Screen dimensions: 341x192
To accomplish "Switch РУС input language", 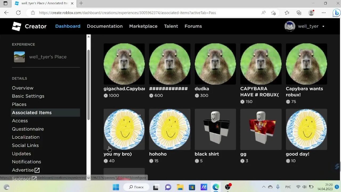I will pos(288,187).
